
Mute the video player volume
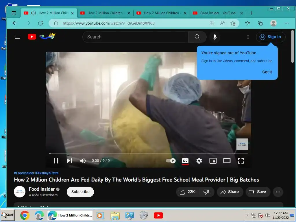pyautogui.click(x=83, y=161)
